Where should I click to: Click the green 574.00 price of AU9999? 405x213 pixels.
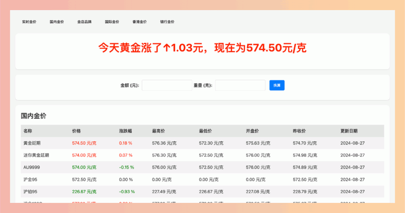click(x=84, y=167)
